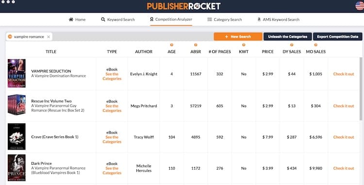Viewport: 364px width, 185px height.
Task: Click See the Categories for Rescue Inc
Action: [x=112, y=108]
